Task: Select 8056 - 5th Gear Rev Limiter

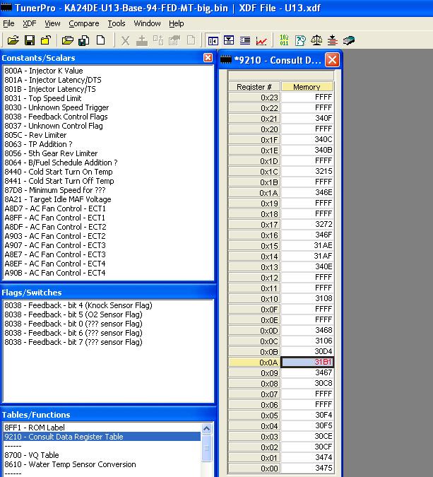Action: coord(51,153)
